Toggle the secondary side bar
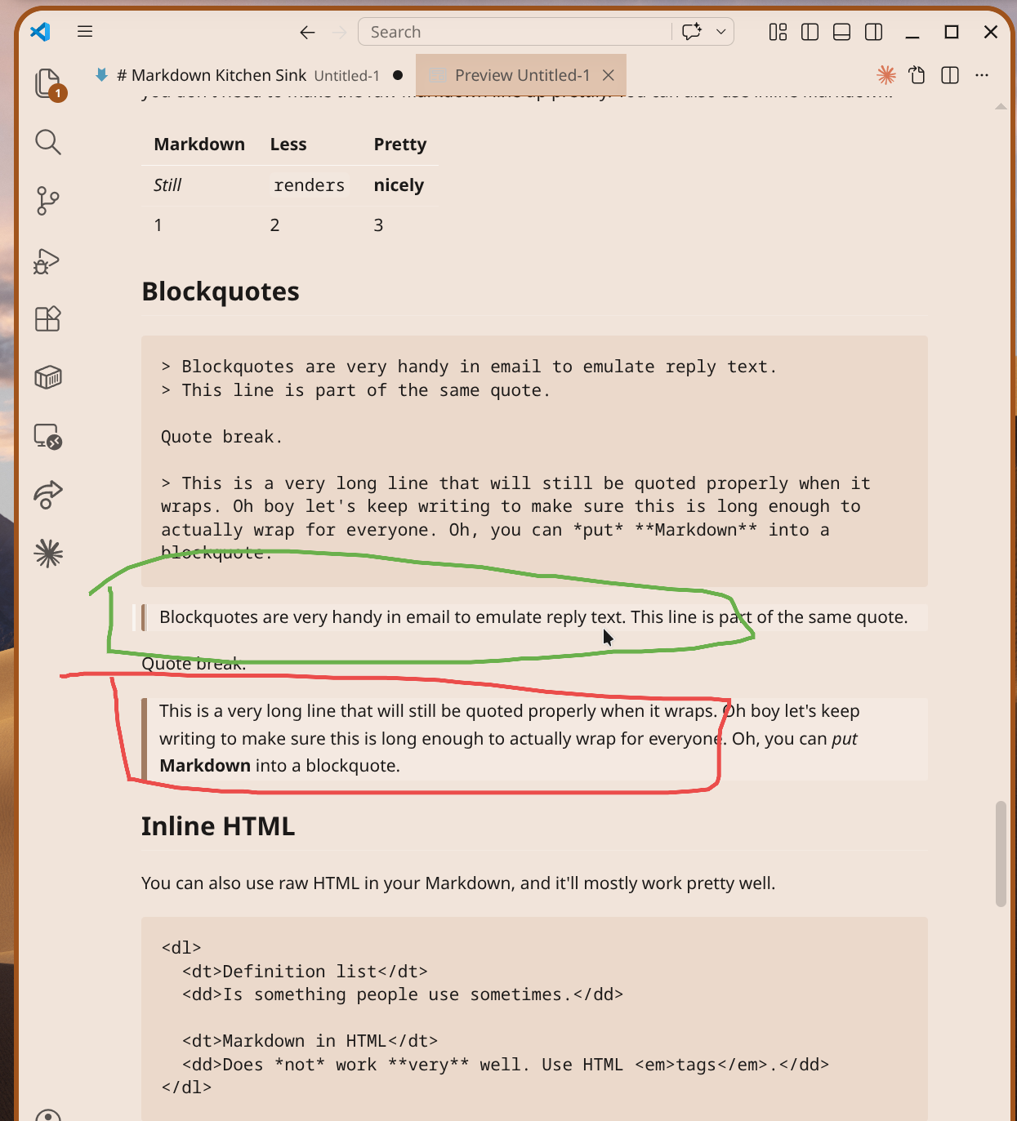 (x=873, y=32)
